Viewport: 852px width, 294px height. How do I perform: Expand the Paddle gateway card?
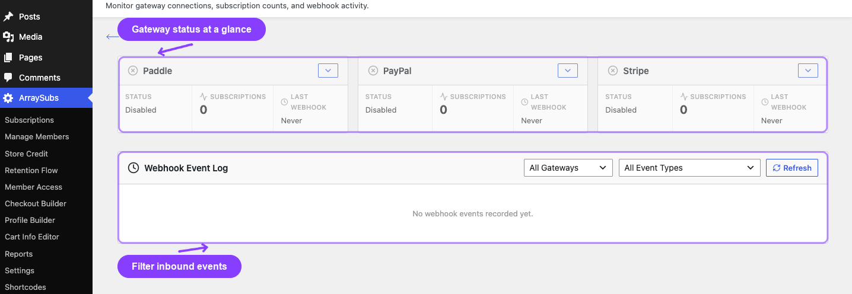[x=328, y=71]
